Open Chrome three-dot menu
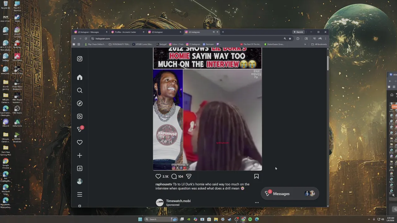 click(325, 38)
